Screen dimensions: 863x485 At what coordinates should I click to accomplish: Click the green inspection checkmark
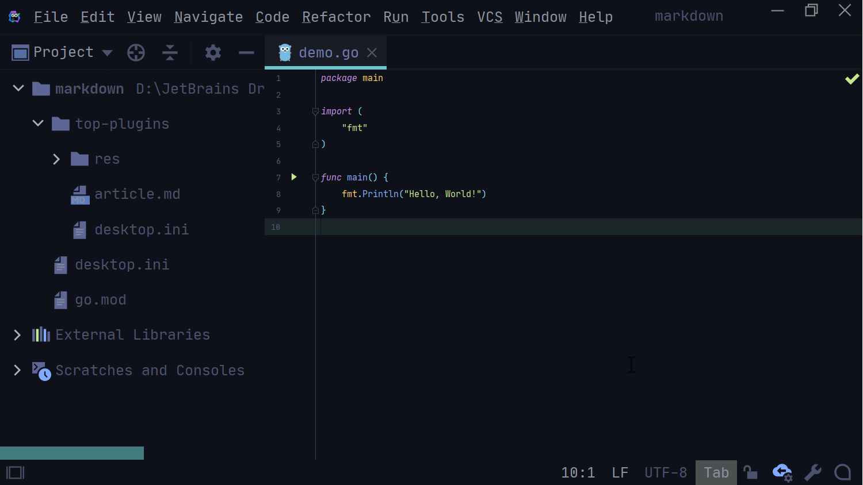pyautogui.click(x=851, y=79)
